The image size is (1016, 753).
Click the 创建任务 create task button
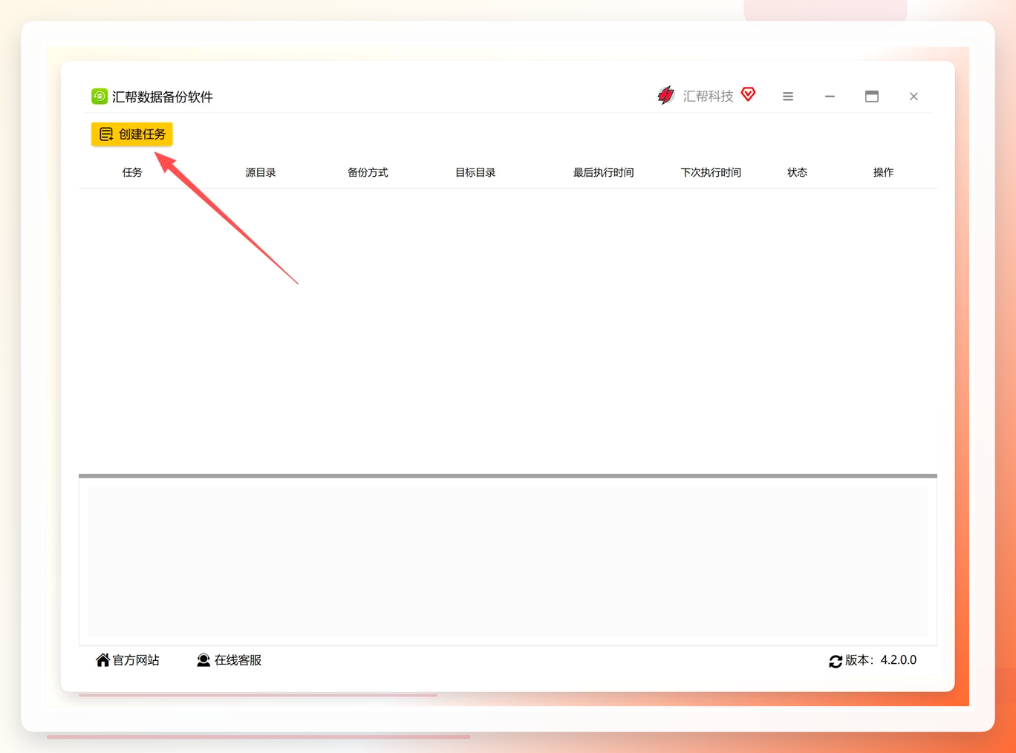click(132, 134)
